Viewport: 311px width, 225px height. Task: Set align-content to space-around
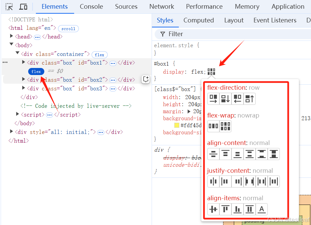pos(250,154)
